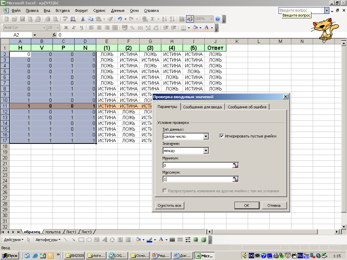
Task: Click the OK button in validation dialog
Action: (x=246, y=205)
